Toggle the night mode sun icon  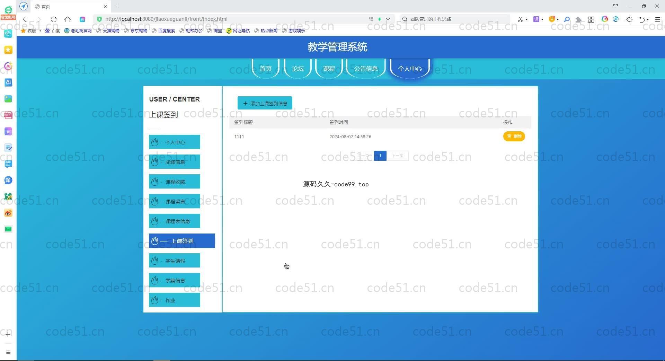coord(629,19)
